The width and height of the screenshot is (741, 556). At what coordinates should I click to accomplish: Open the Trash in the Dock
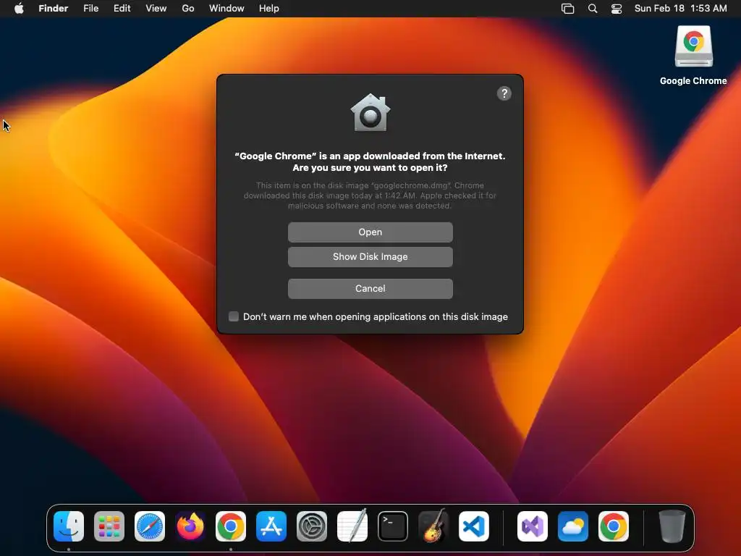[672, 526]
